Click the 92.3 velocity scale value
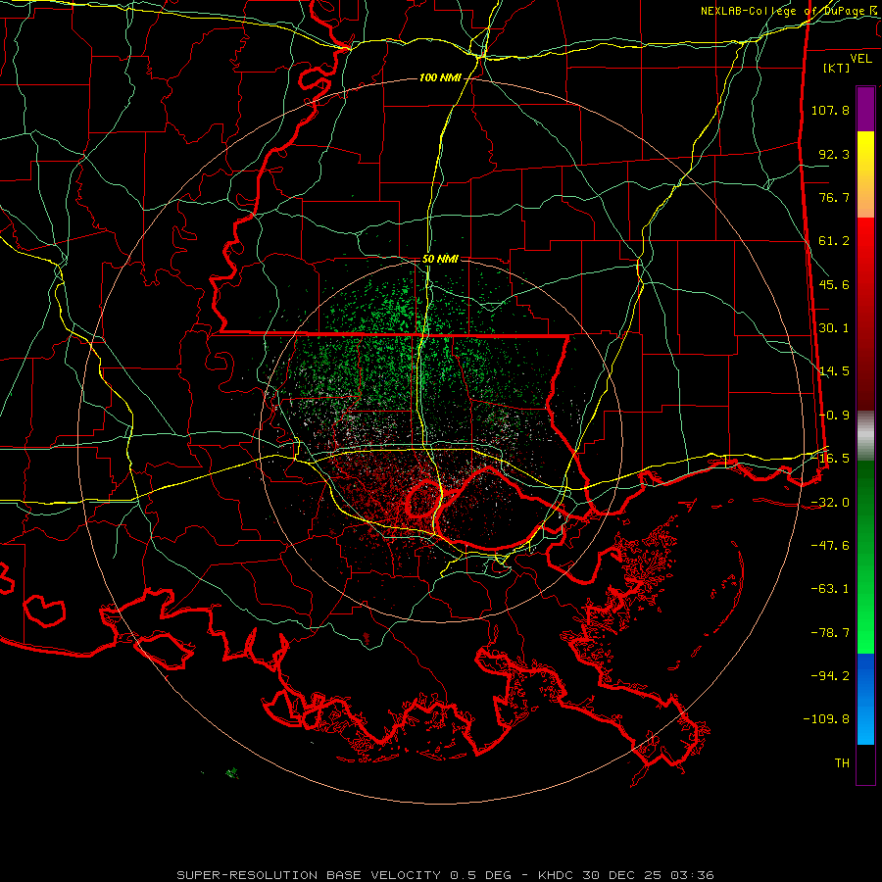 834,154
